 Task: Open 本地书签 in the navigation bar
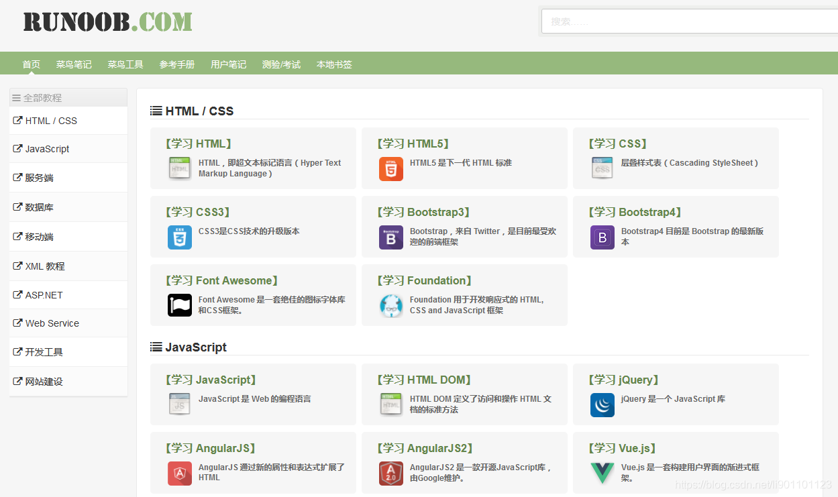coord(334,64)
